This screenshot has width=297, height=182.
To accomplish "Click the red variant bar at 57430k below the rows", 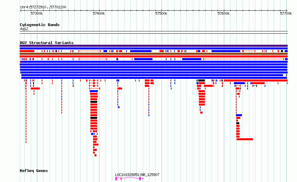I will point(120,88).
